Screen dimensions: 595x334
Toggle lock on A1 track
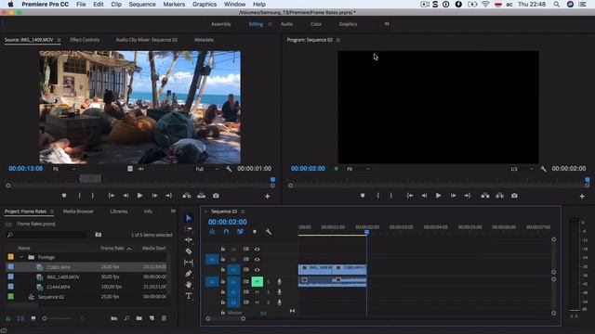(223, 281)
